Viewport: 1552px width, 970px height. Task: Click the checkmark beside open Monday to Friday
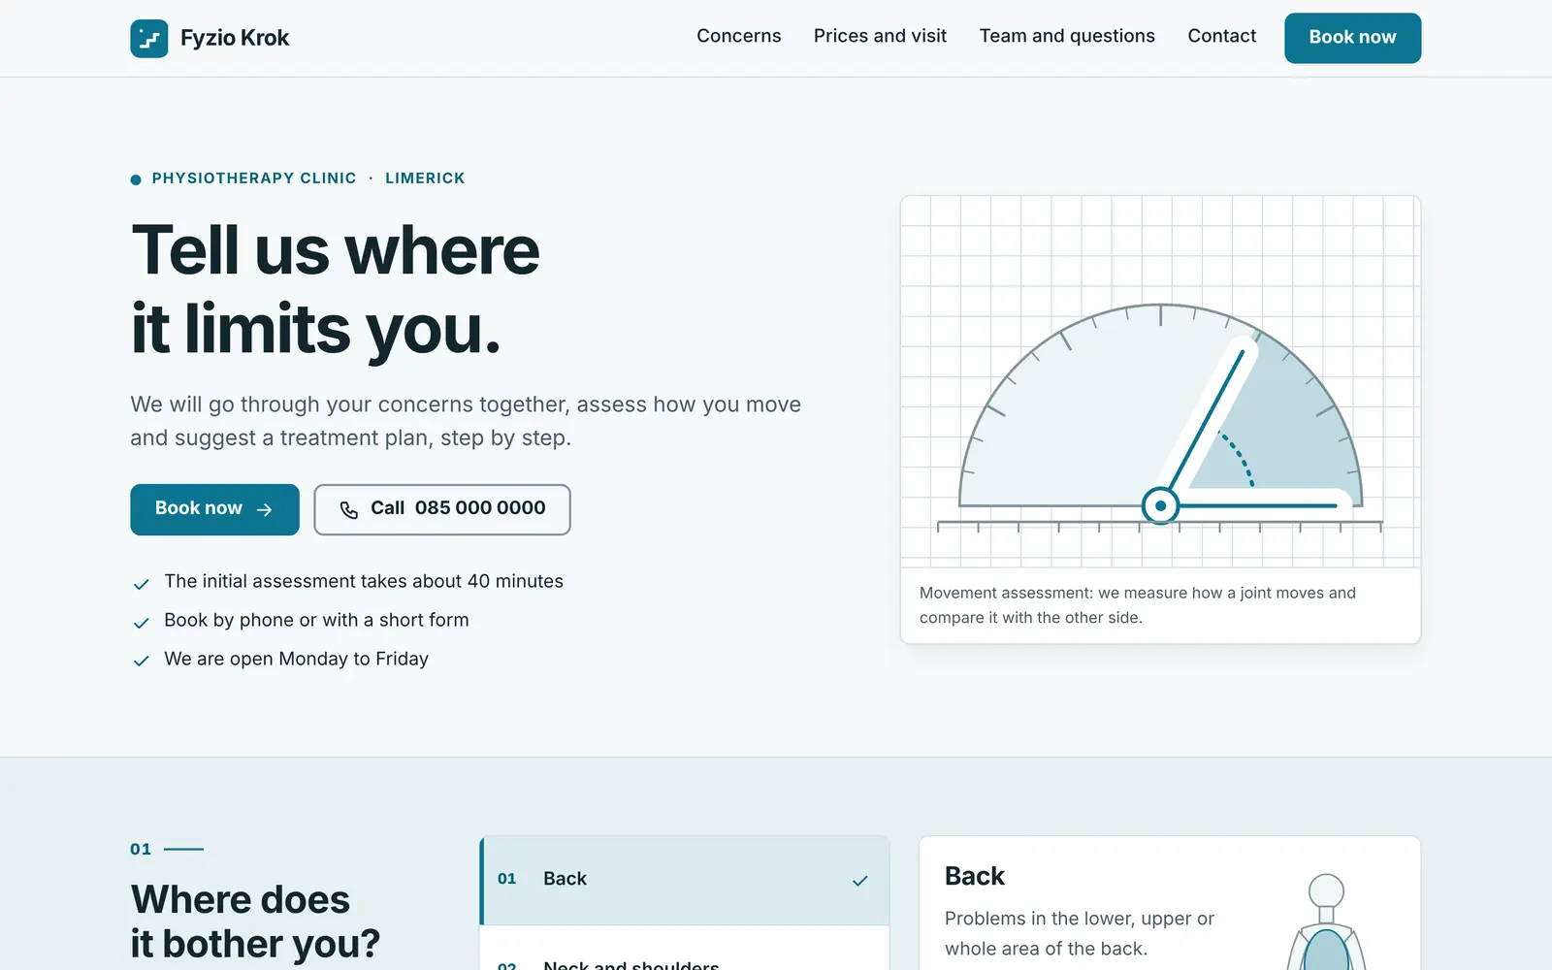pos(142,662)
